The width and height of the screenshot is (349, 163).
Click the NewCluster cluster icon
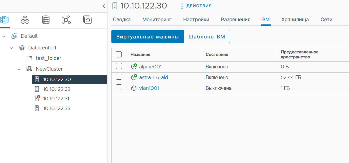[29, 69]
